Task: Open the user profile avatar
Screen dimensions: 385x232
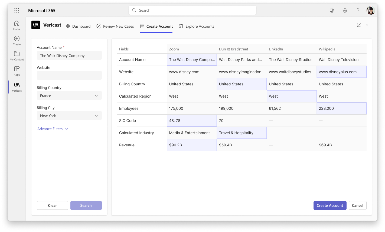Action: (x=370, y=10)
